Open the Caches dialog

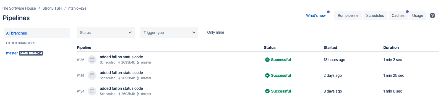point(398,15)
